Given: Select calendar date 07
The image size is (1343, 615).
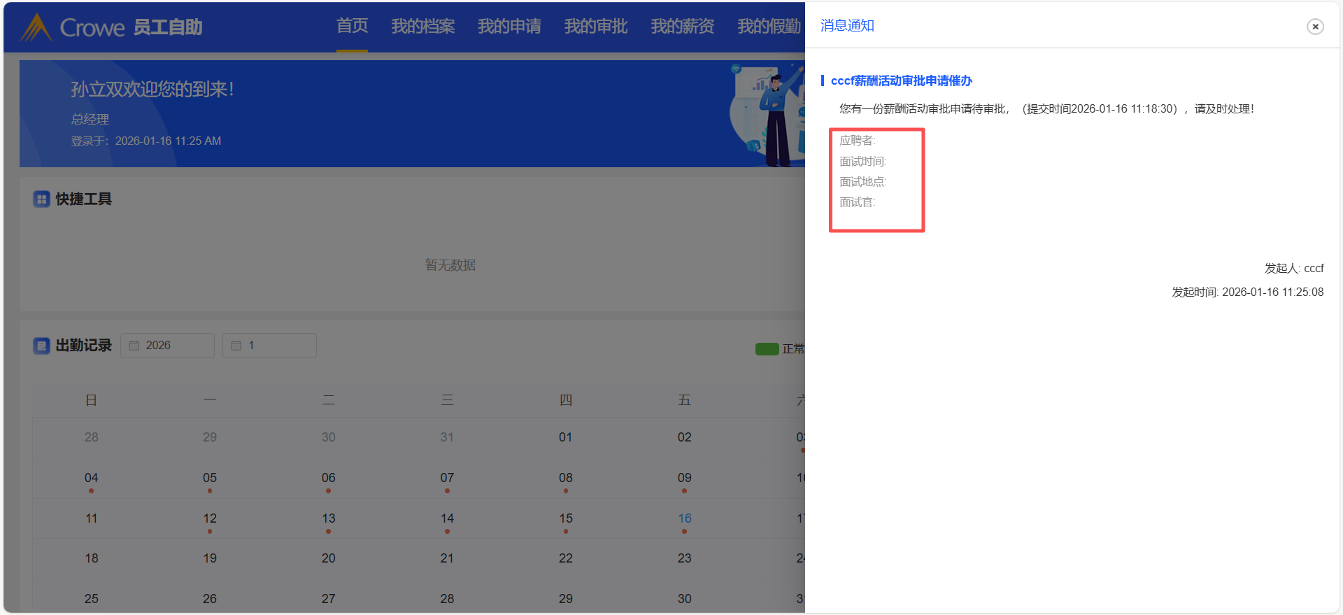Looking at the screenshot, I should 447,478.
